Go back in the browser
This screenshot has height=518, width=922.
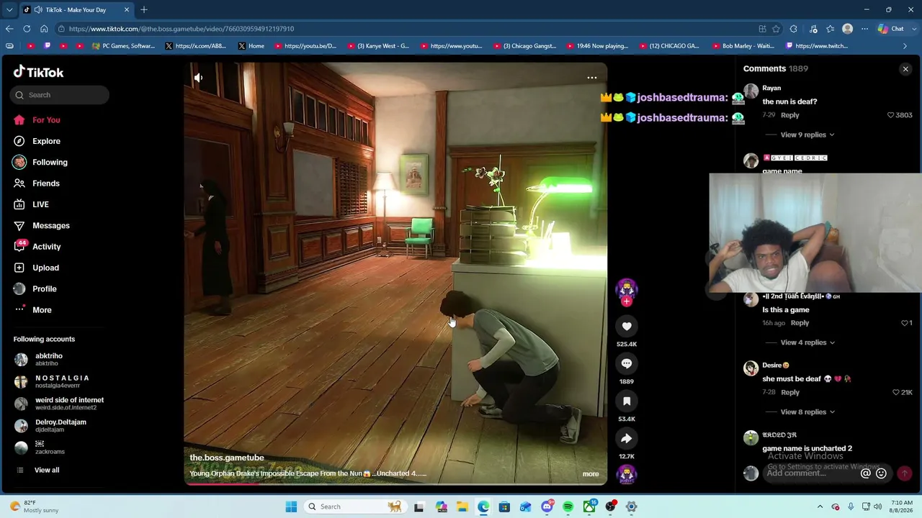pos(9,29)
